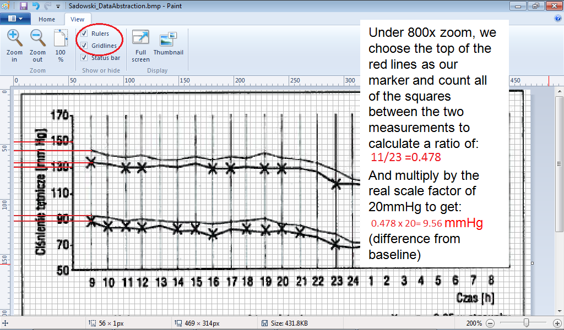The width and height of the screenshot is (564, 330).
Task: Click the Help question mark icon
Action: click(x=557, y=19)
